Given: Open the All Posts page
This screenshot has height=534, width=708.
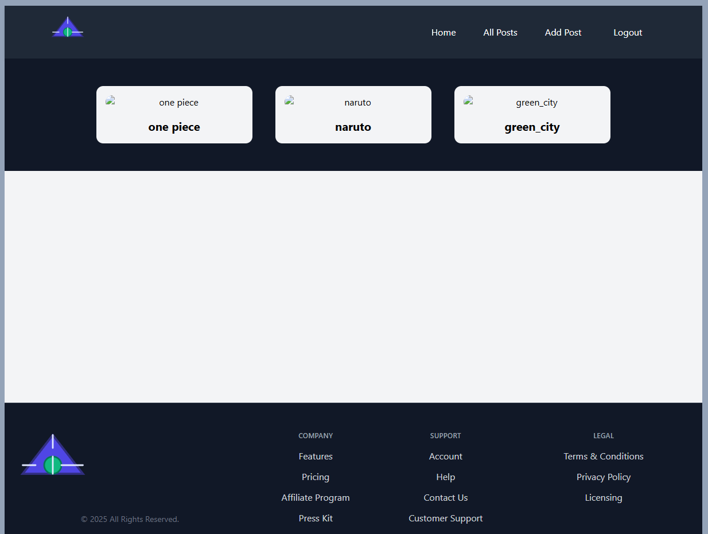Looking at the screenshot, I should coord(500,33).
